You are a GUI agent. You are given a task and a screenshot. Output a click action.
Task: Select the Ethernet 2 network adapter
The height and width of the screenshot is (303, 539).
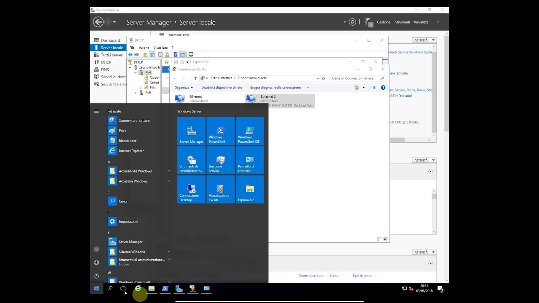[280, 101]
